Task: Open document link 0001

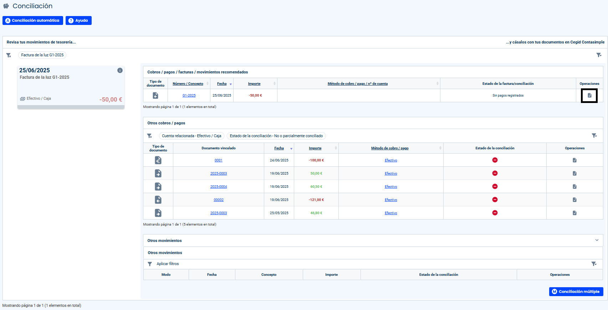Action: click(x=219, y=160)
